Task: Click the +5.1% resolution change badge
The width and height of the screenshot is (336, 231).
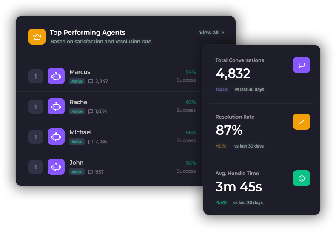Action: (x=221, y=146)
